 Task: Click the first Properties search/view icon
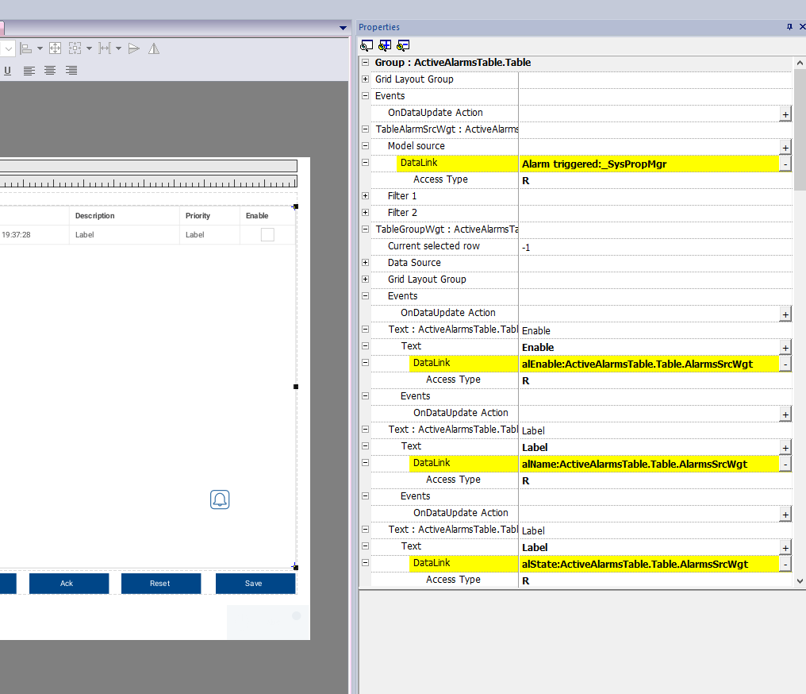(367, 46)
